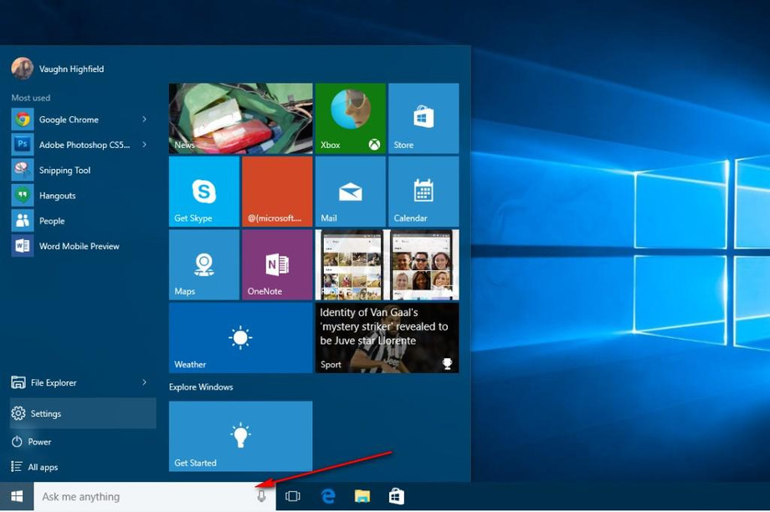Click the Google Chrome label

[69, 120]
